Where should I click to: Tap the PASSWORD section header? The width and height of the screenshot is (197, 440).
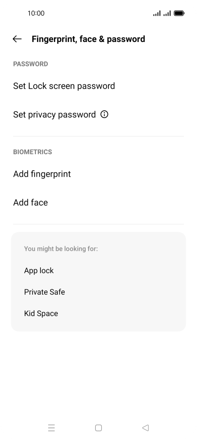(x=31, y=64)
